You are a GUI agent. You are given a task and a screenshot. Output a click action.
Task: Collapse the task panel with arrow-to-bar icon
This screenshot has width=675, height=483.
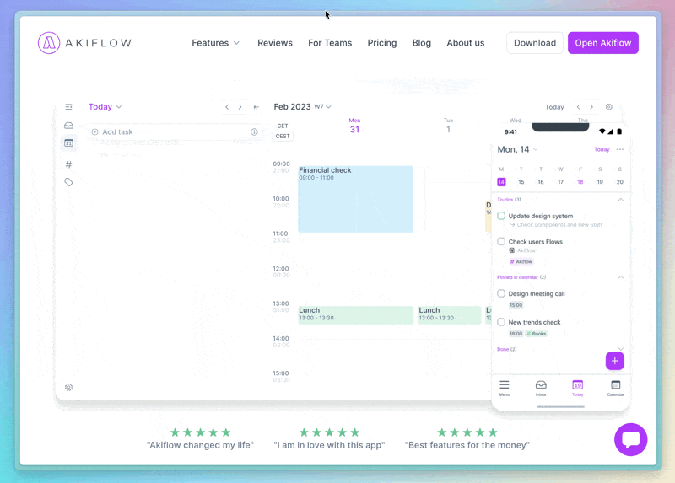pos(256,107)
